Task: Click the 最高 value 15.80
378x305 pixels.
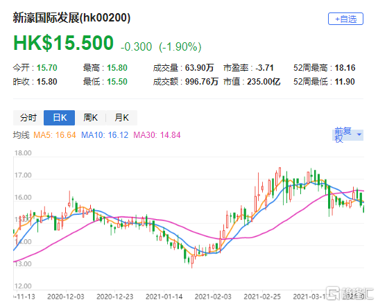Action: pos(117,68)
